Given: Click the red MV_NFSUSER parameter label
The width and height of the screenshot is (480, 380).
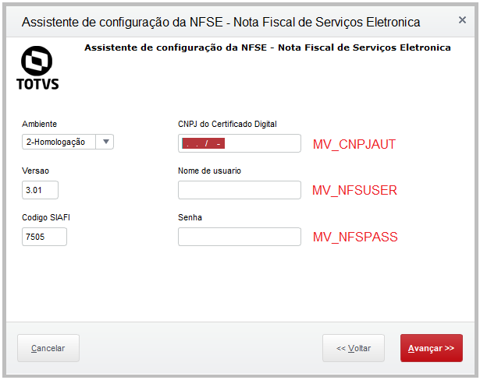Looking at the screenshot, I should [x=354, y=190].
